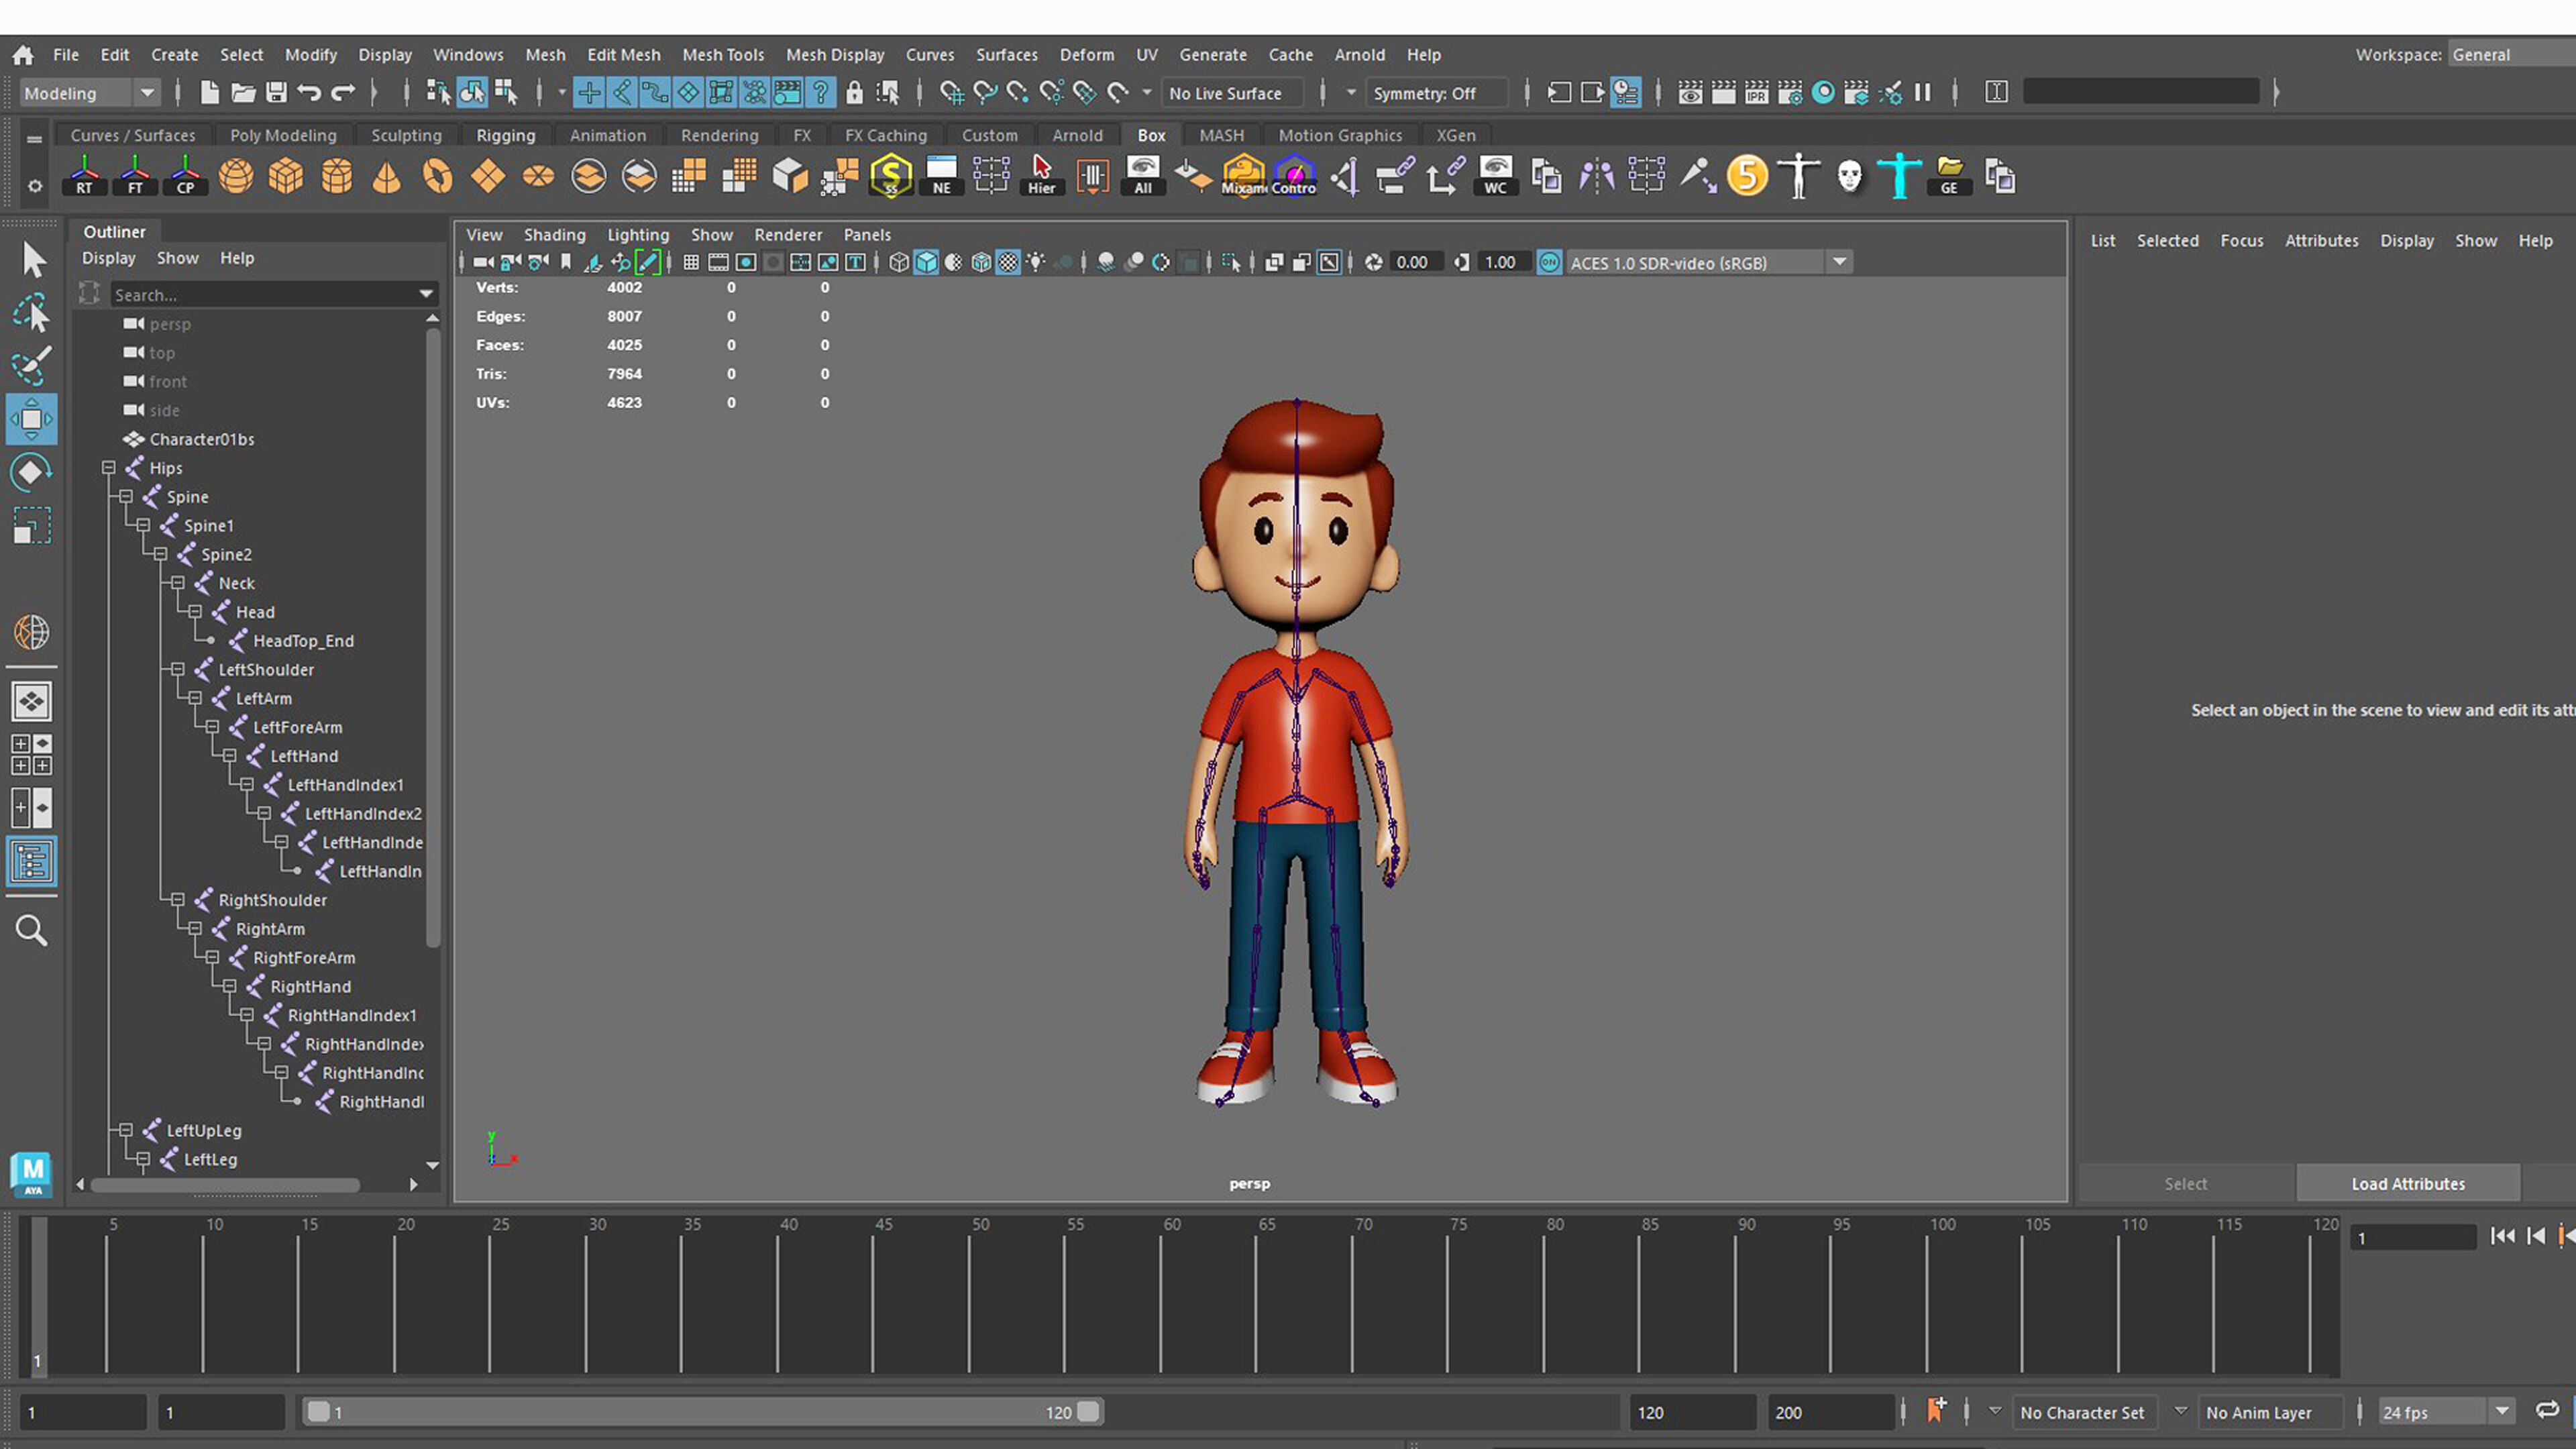
Task: Open the ACES 1.0 SDR-video dropdown
Action: click(x=1708, y=262)
